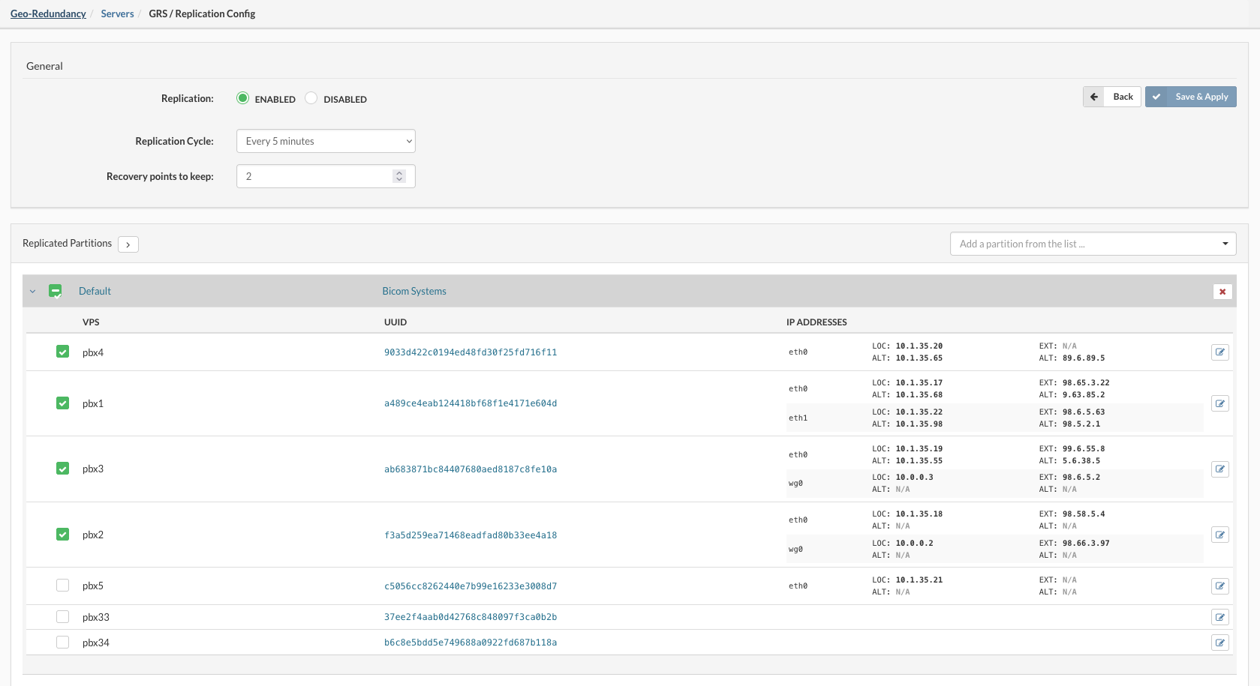Uncheck the pbx4 replication checkbox
The height and width of the screenshot is (686, 1260).
pos(62,351)
